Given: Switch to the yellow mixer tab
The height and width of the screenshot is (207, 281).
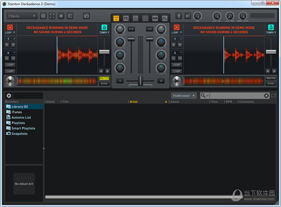Looking at the screenshot, I should [116, 18].
